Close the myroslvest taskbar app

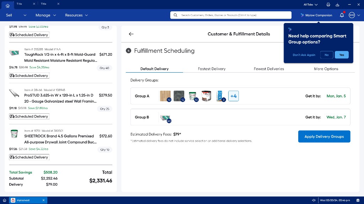click(43, 200)
